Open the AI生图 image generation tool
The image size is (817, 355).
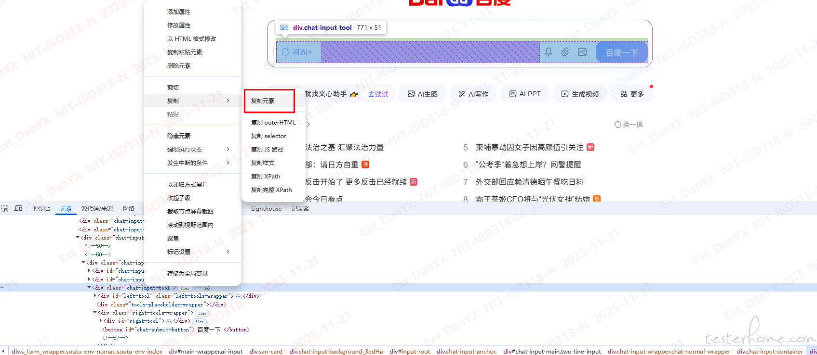coord(423,94)
